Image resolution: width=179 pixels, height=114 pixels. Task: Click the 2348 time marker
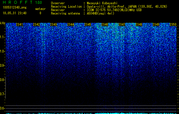pos(139,24)
